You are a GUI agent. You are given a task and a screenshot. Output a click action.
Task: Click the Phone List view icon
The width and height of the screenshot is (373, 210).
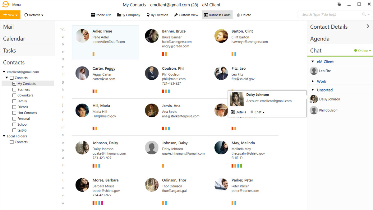93,15
